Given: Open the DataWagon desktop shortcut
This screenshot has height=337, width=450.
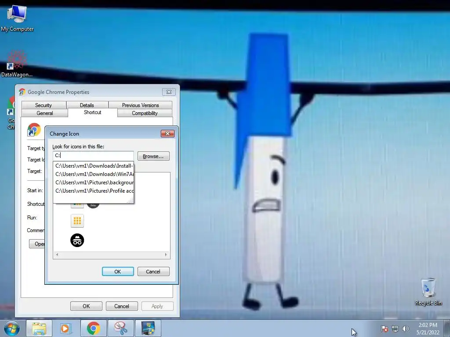Looking at the screenshot, I should (17, 64).
